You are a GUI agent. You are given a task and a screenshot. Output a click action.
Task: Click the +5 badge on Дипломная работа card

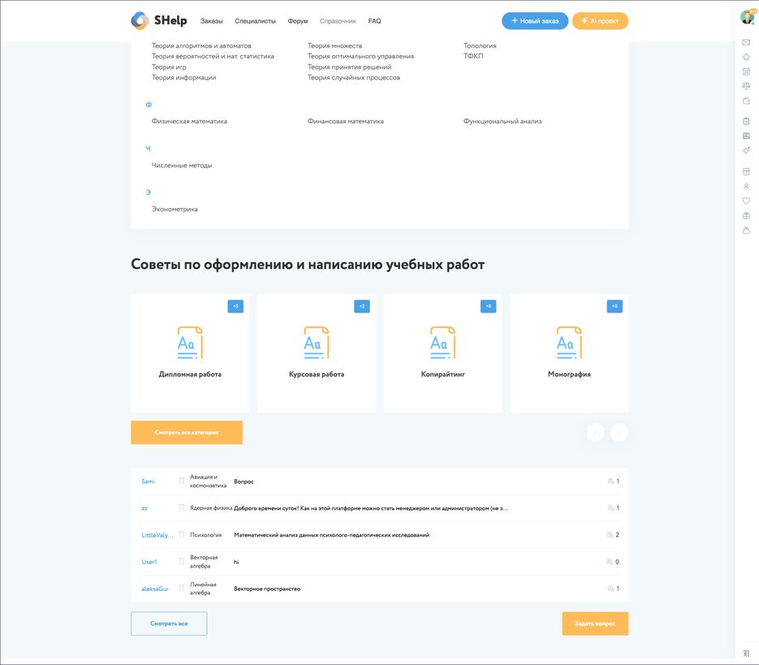(x=235, y=306)
